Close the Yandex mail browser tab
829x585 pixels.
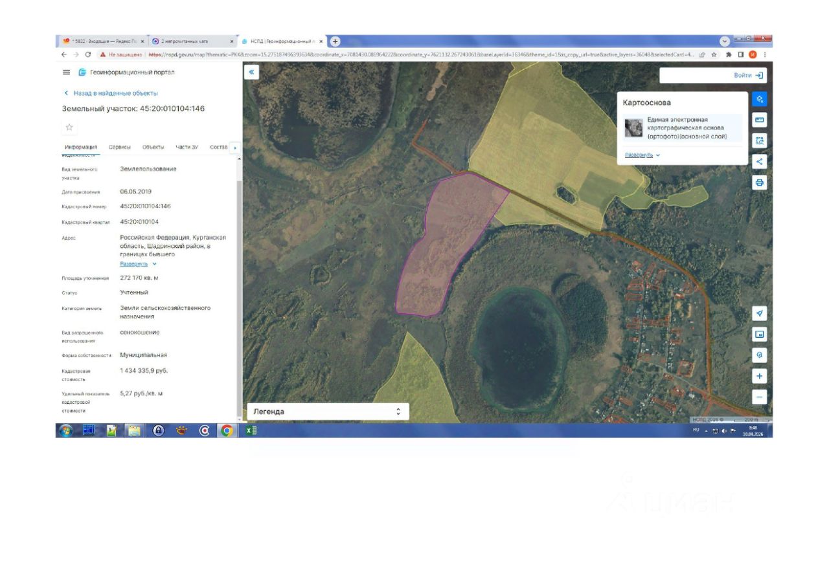(x=142, y=41)
